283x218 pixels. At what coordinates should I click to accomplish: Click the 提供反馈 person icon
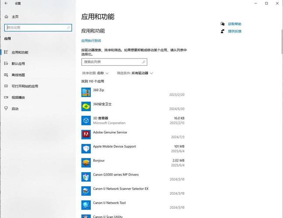pos(223,31)
